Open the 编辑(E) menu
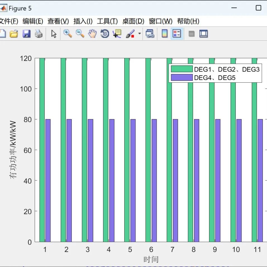 [33, 21]
